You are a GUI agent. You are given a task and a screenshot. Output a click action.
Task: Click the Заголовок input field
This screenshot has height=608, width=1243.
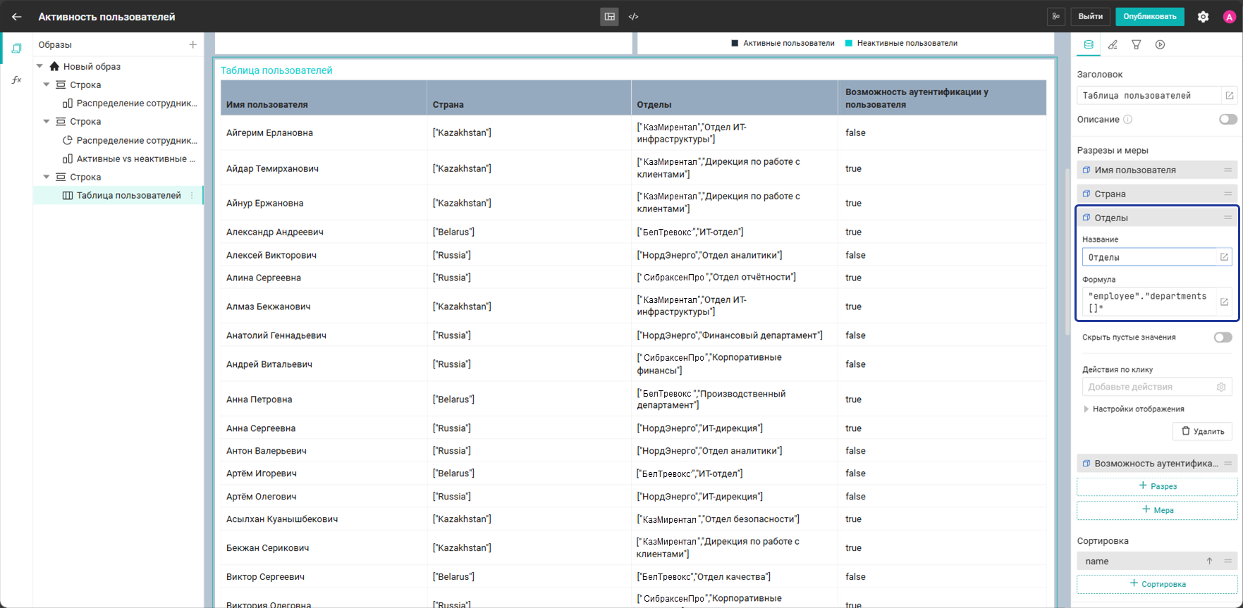pos(1149,96)
